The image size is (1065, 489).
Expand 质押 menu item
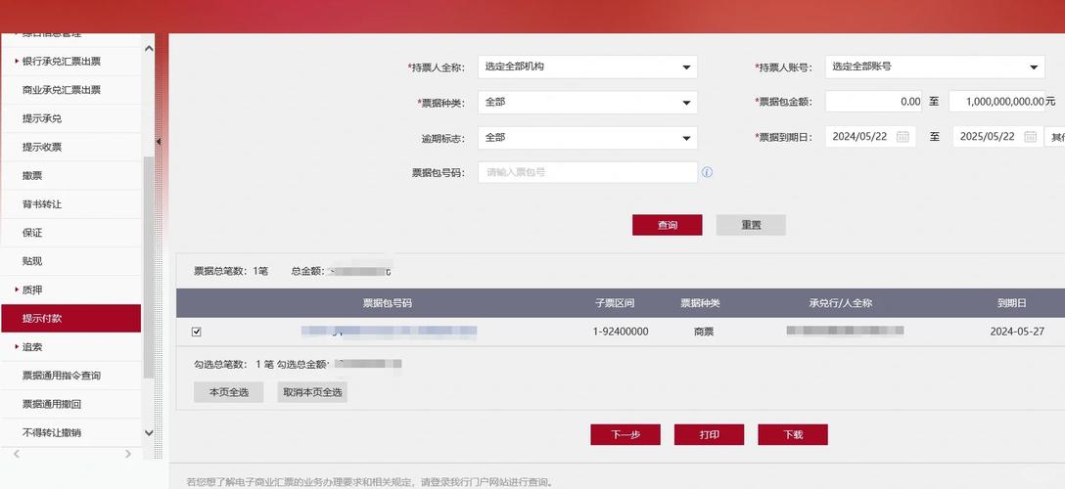(x=32, y=289)
